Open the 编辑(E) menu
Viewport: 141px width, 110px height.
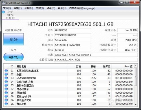coord(18,8)
